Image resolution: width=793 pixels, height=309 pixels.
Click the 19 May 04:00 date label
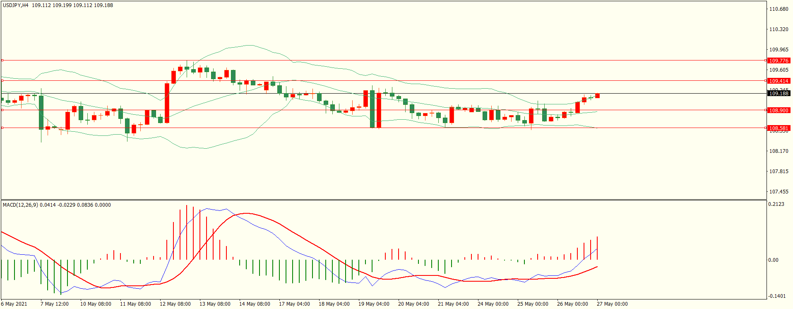[x=374, y=304]
